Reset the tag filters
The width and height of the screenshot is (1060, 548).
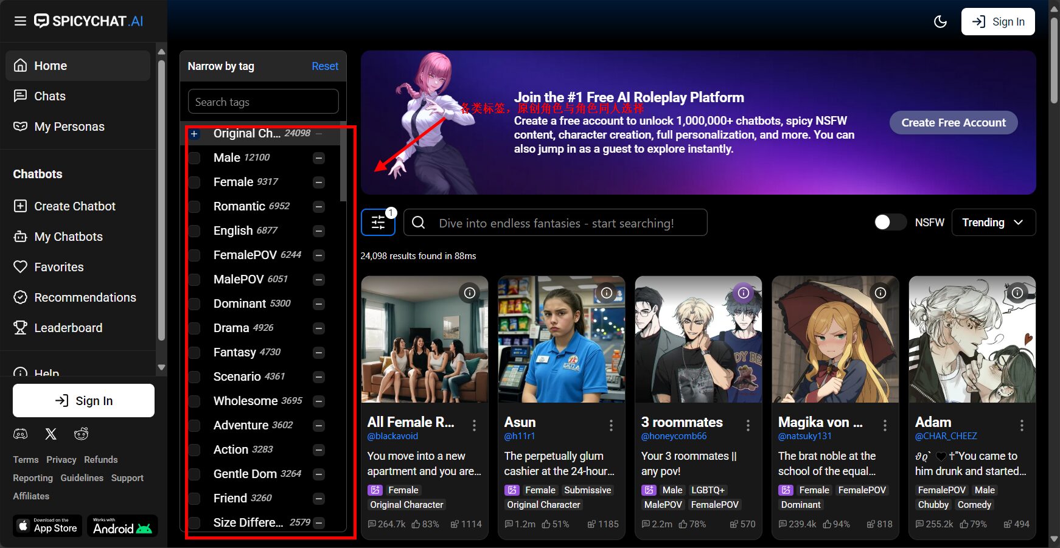pyautogui.click(x=325, y=66)
